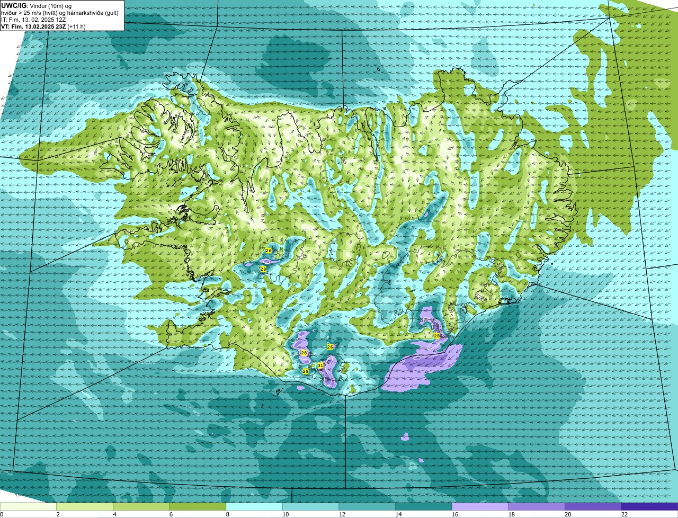Viewport: 678px width, 518px height.
Task: Click the 28 gust label on the southeast coast
Action: tap(437, 336)
